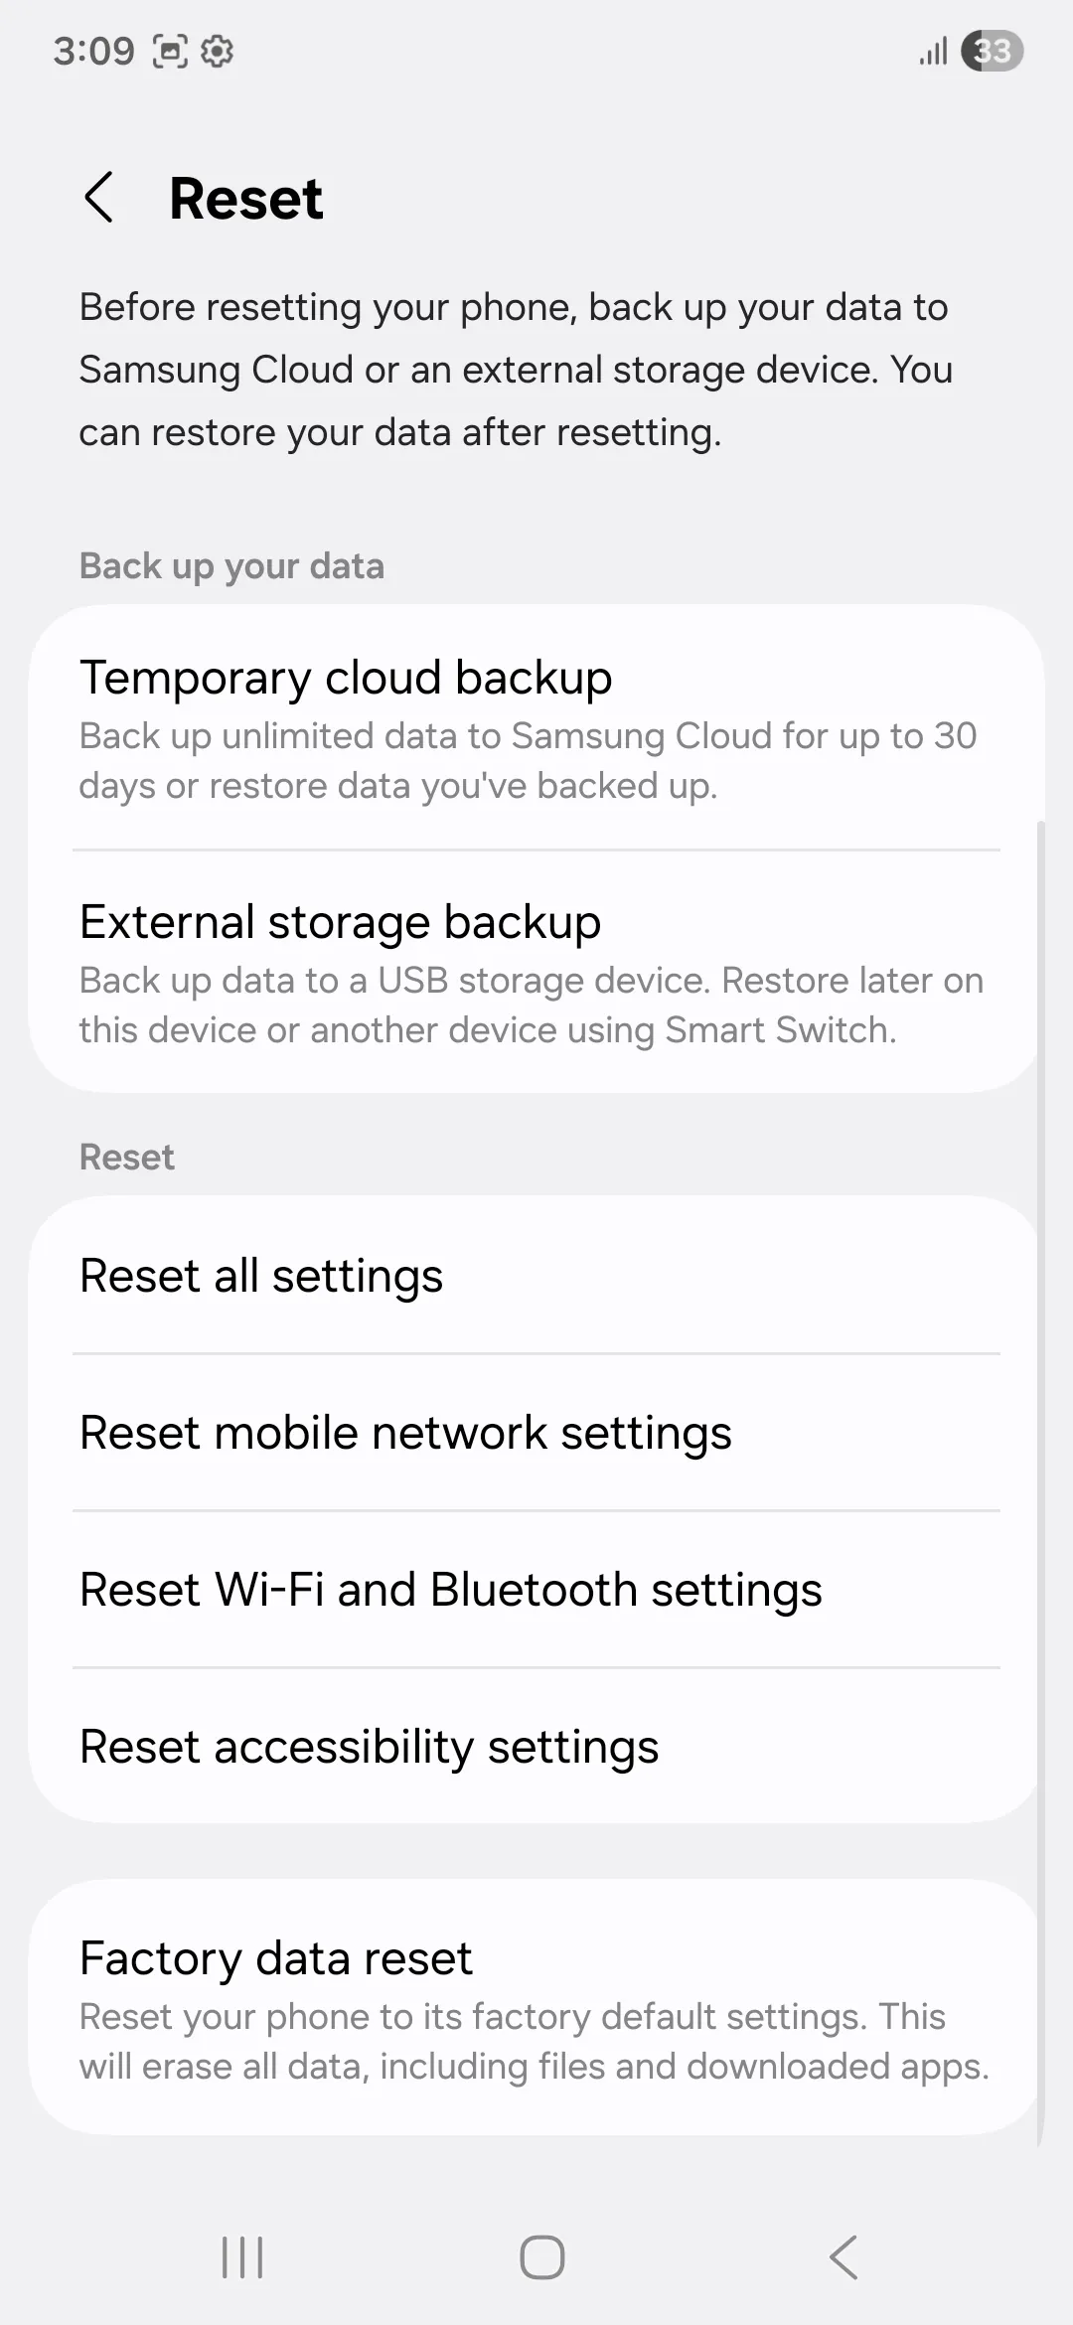Image resolution: width=1073 pixels, height=2325 pixels.
Task: Tap the back arrow beside Reset title
Action: coord(99,197)
